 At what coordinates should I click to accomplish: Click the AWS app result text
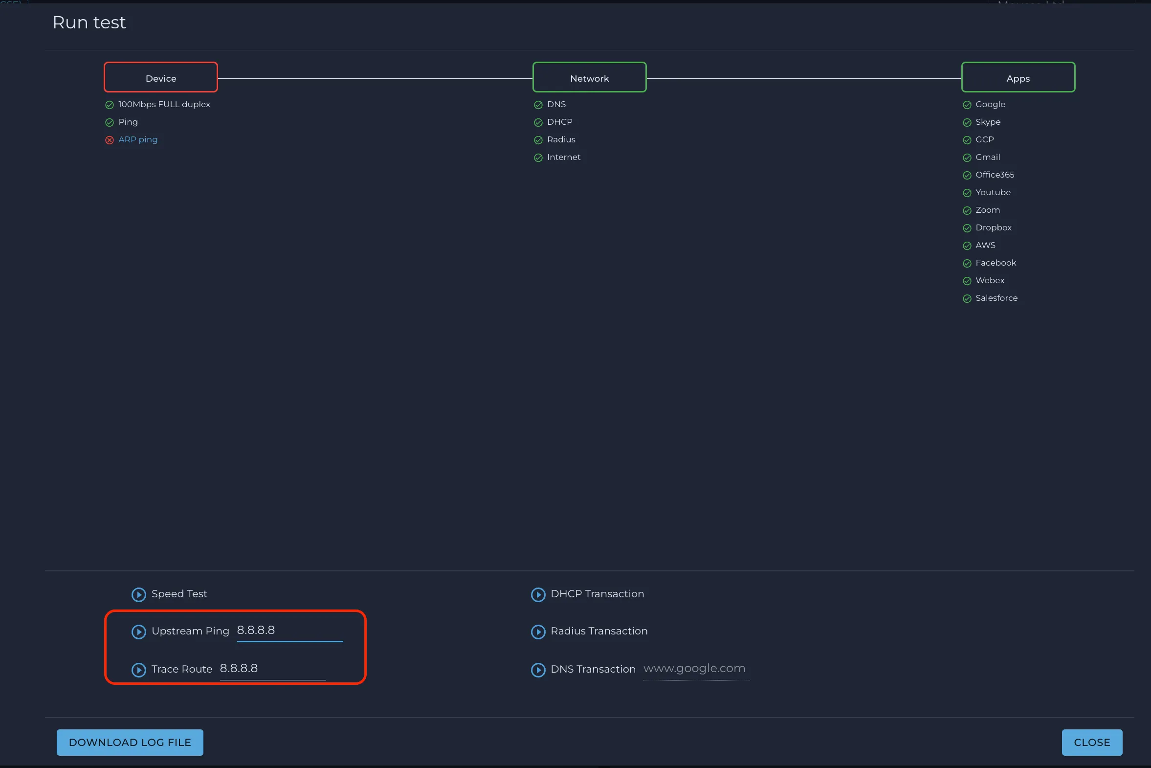coord(986,246)
